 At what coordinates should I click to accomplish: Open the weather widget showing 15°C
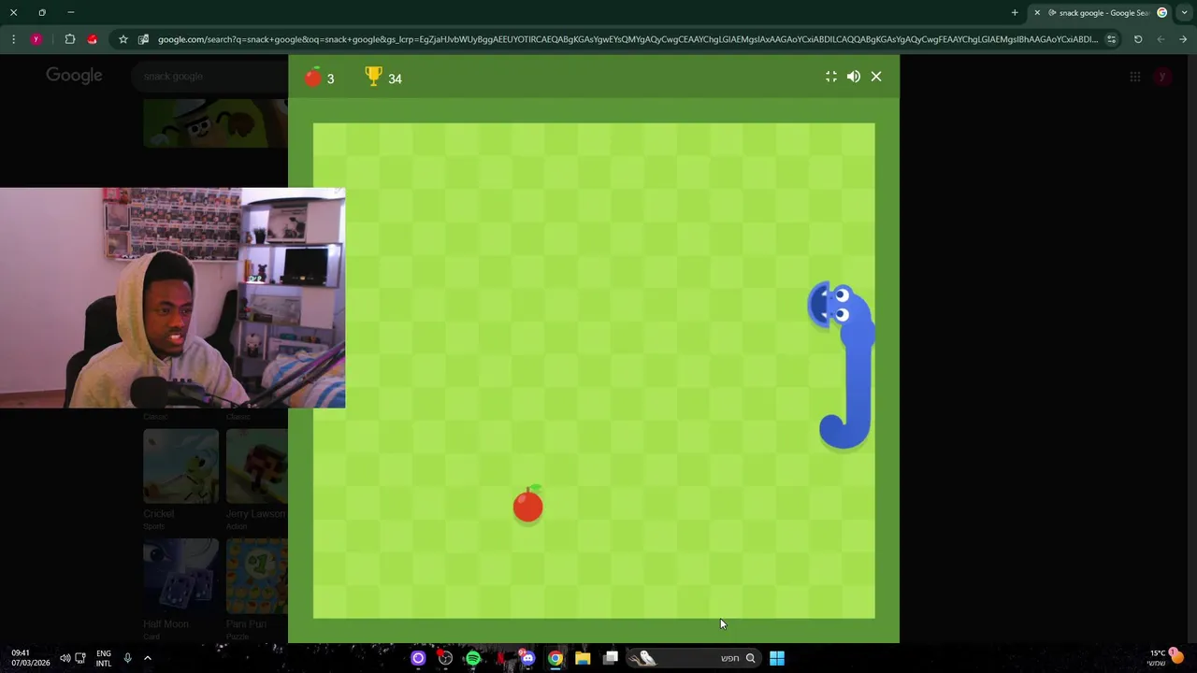(1164, 657)
